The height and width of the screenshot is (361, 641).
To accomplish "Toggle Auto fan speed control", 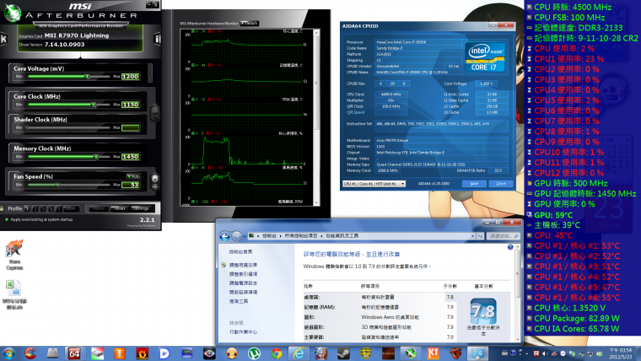I will pos(133,175).
